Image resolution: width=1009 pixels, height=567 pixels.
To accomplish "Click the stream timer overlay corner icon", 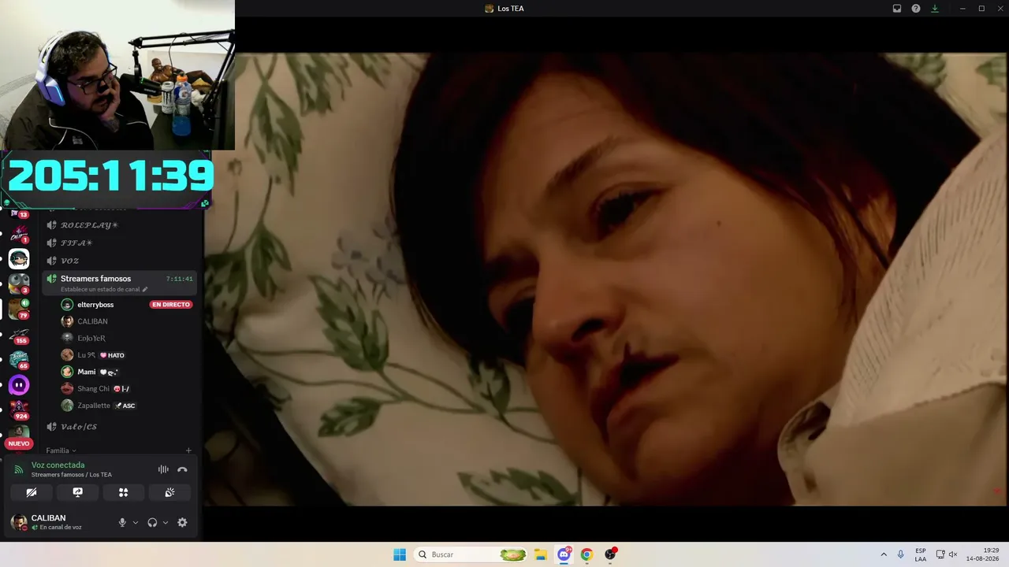I will [x=205, y=203].
